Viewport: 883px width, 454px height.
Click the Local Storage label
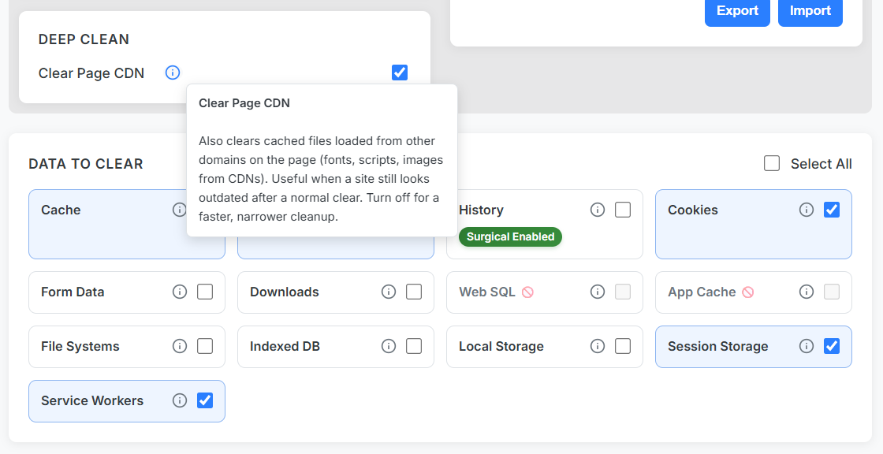click(x=501, y=347)
